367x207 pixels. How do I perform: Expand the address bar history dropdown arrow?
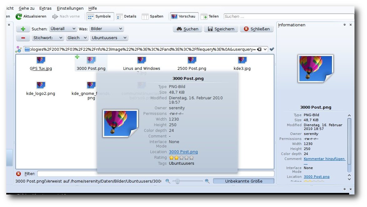coord(265,49)
